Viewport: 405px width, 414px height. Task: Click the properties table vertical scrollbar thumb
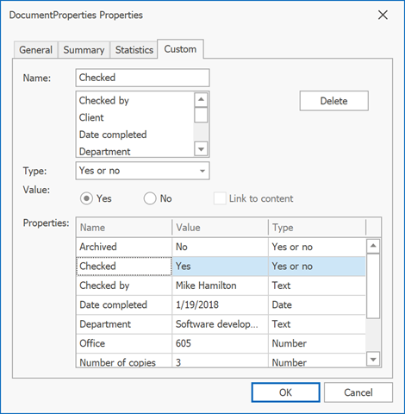(x=373, y=286)
